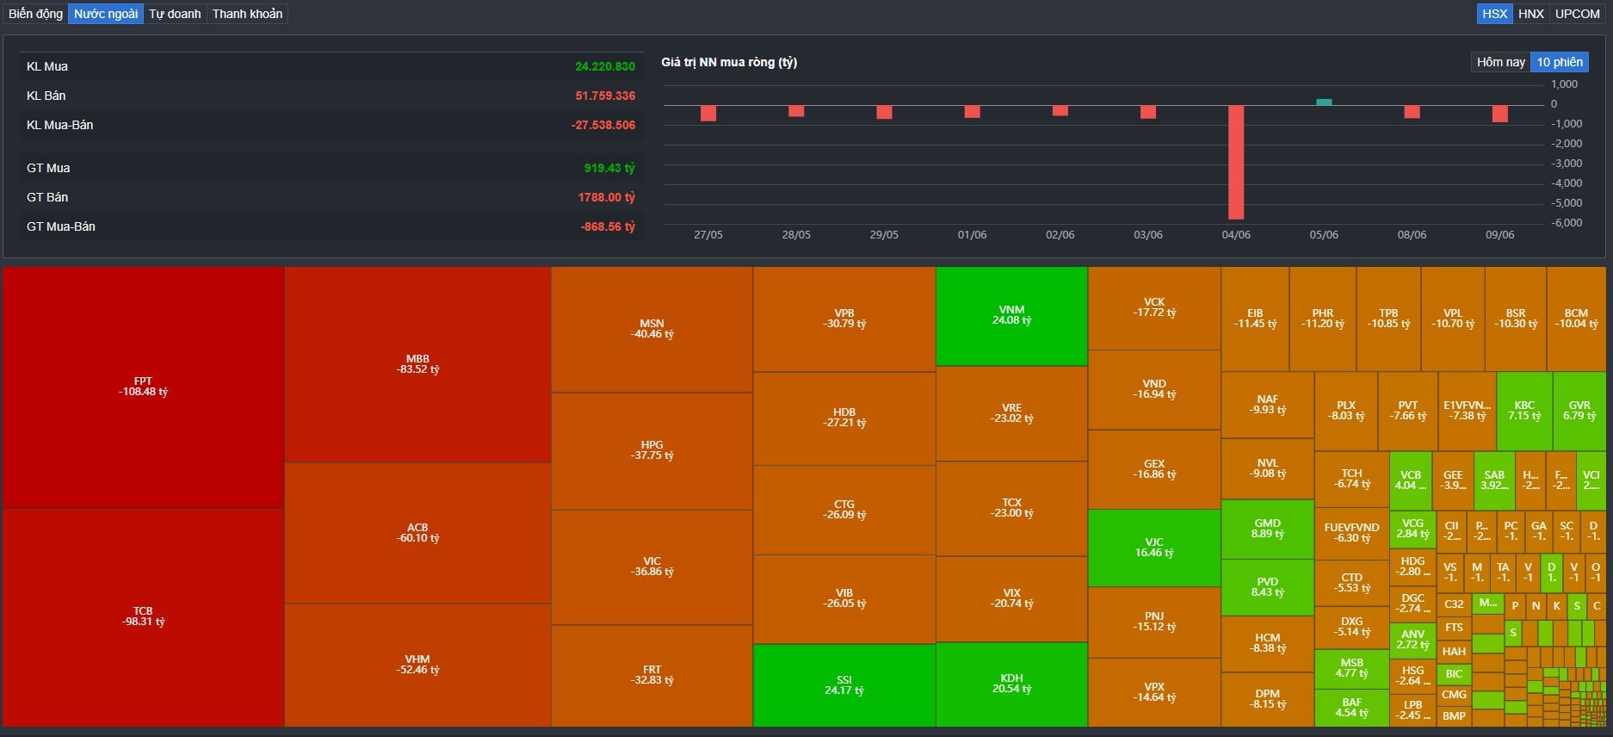Open the VPX treemap block
The width and height of the screenshot is (1613, 737).
(1154, 692)
